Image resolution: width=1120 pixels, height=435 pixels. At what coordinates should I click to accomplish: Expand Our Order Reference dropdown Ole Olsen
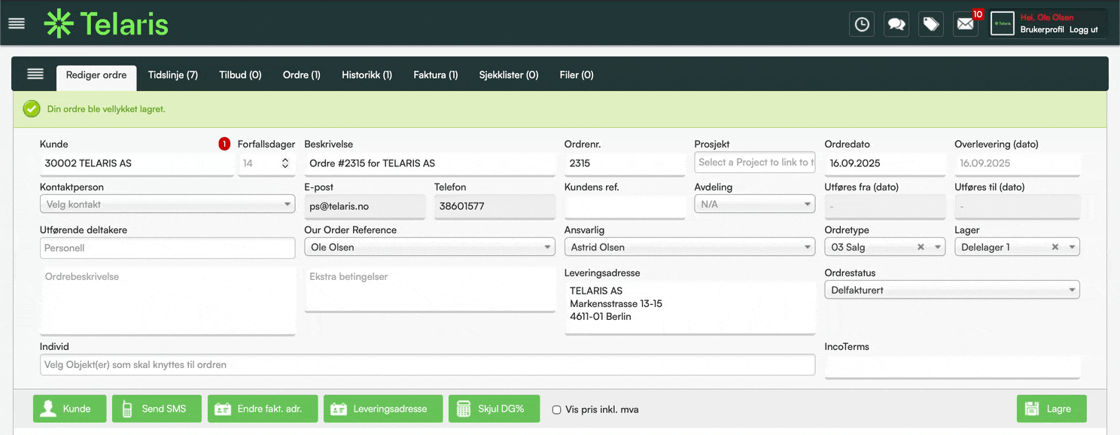(x=430, y=247)
